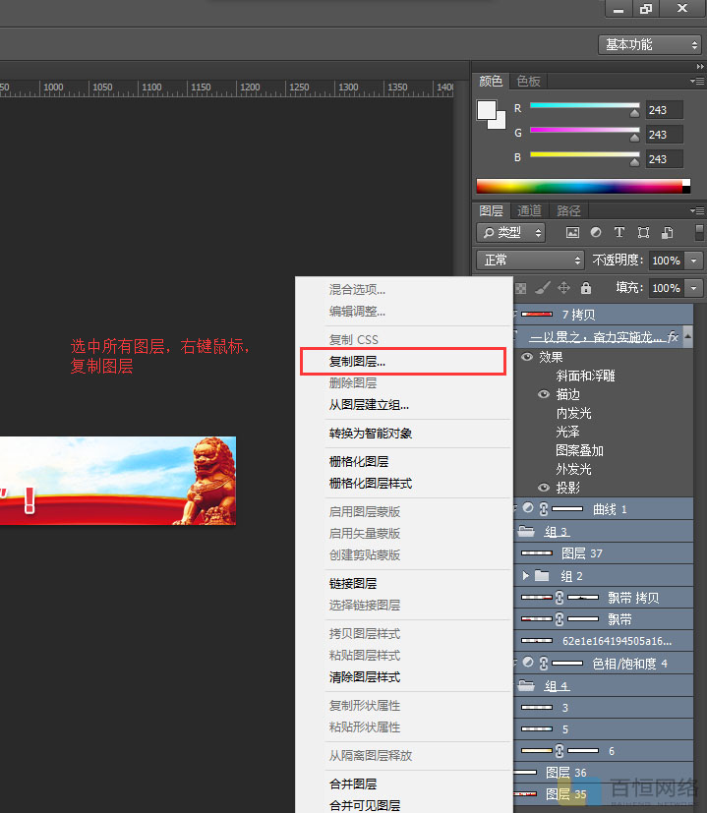Choose 复制图层 from the context menu
The width and height of the screenshot is (707, 813).
click(x=358, y=362)
